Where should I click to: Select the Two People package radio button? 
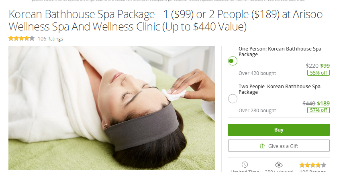233,99
